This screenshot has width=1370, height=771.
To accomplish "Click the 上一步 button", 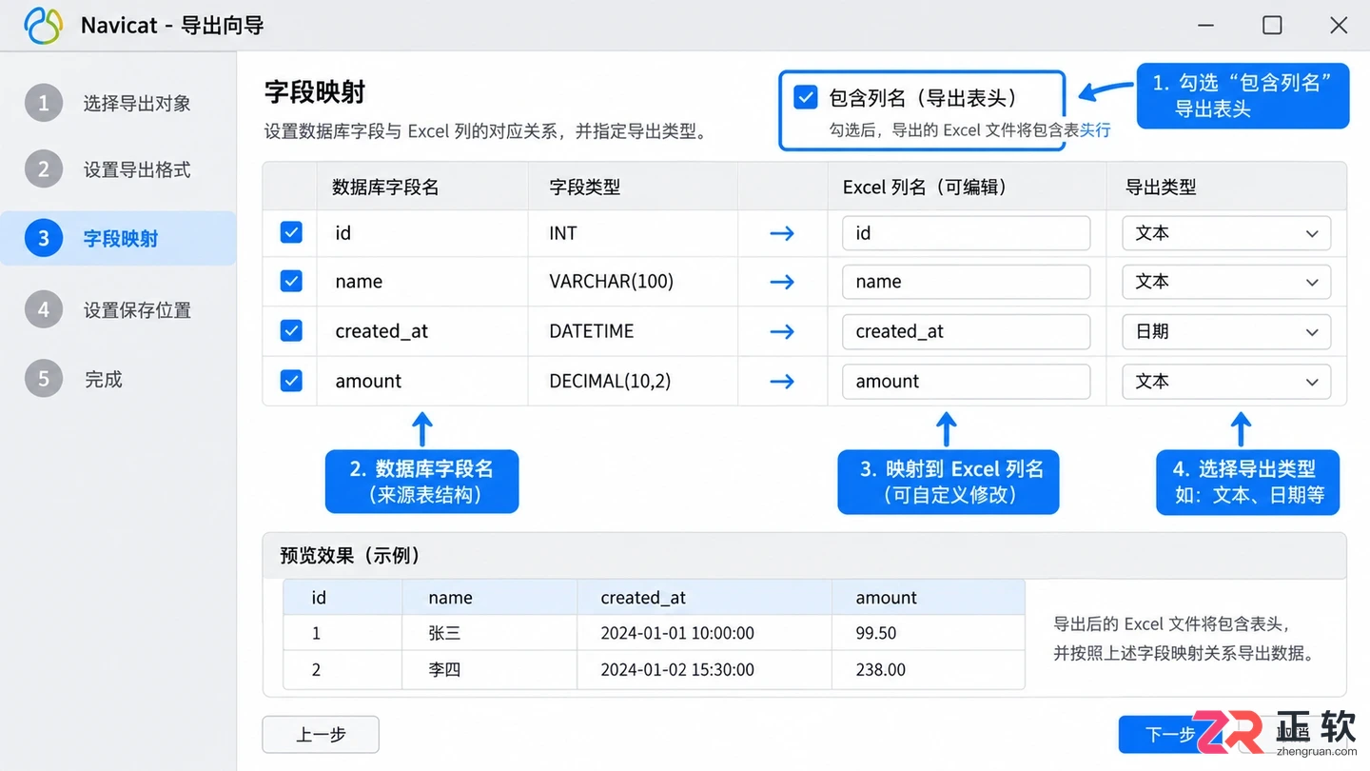I will (x=321, y=735).
